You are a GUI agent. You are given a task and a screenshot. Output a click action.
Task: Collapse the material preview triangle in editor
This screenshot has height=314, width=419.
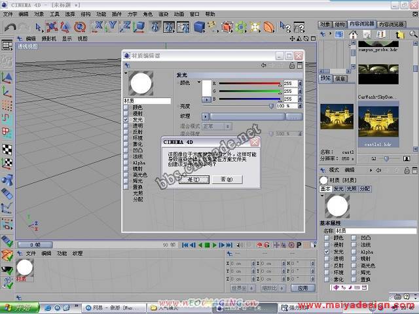pyautogui.click(x=126, y=73)
